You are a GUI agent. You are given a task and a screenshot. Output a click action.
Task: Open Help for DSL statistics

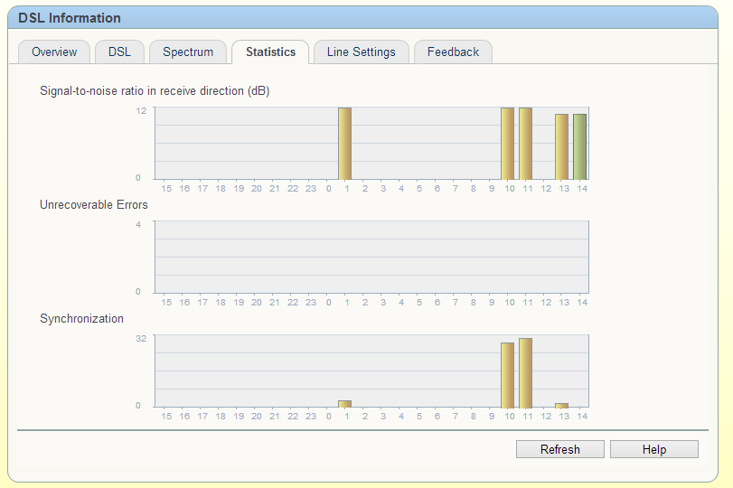click(654, 449)
